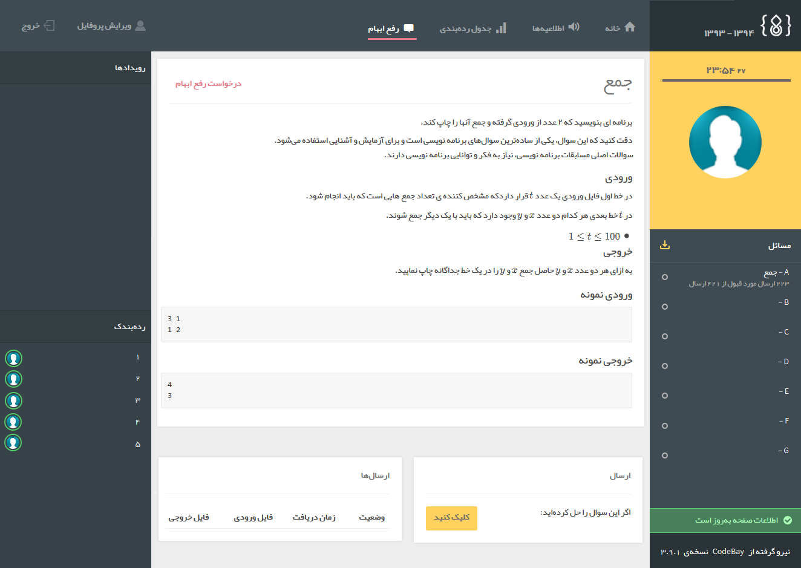801x568 pixels.
Task: Select the status circle for problem G
Action: (665, 455)
